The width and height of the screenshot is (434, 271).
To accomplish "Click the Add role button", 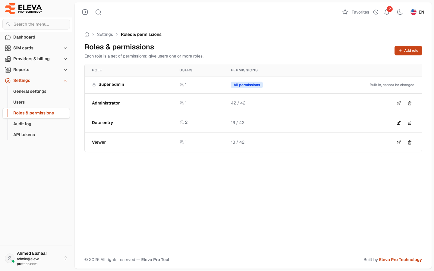I will pos(408,51).
